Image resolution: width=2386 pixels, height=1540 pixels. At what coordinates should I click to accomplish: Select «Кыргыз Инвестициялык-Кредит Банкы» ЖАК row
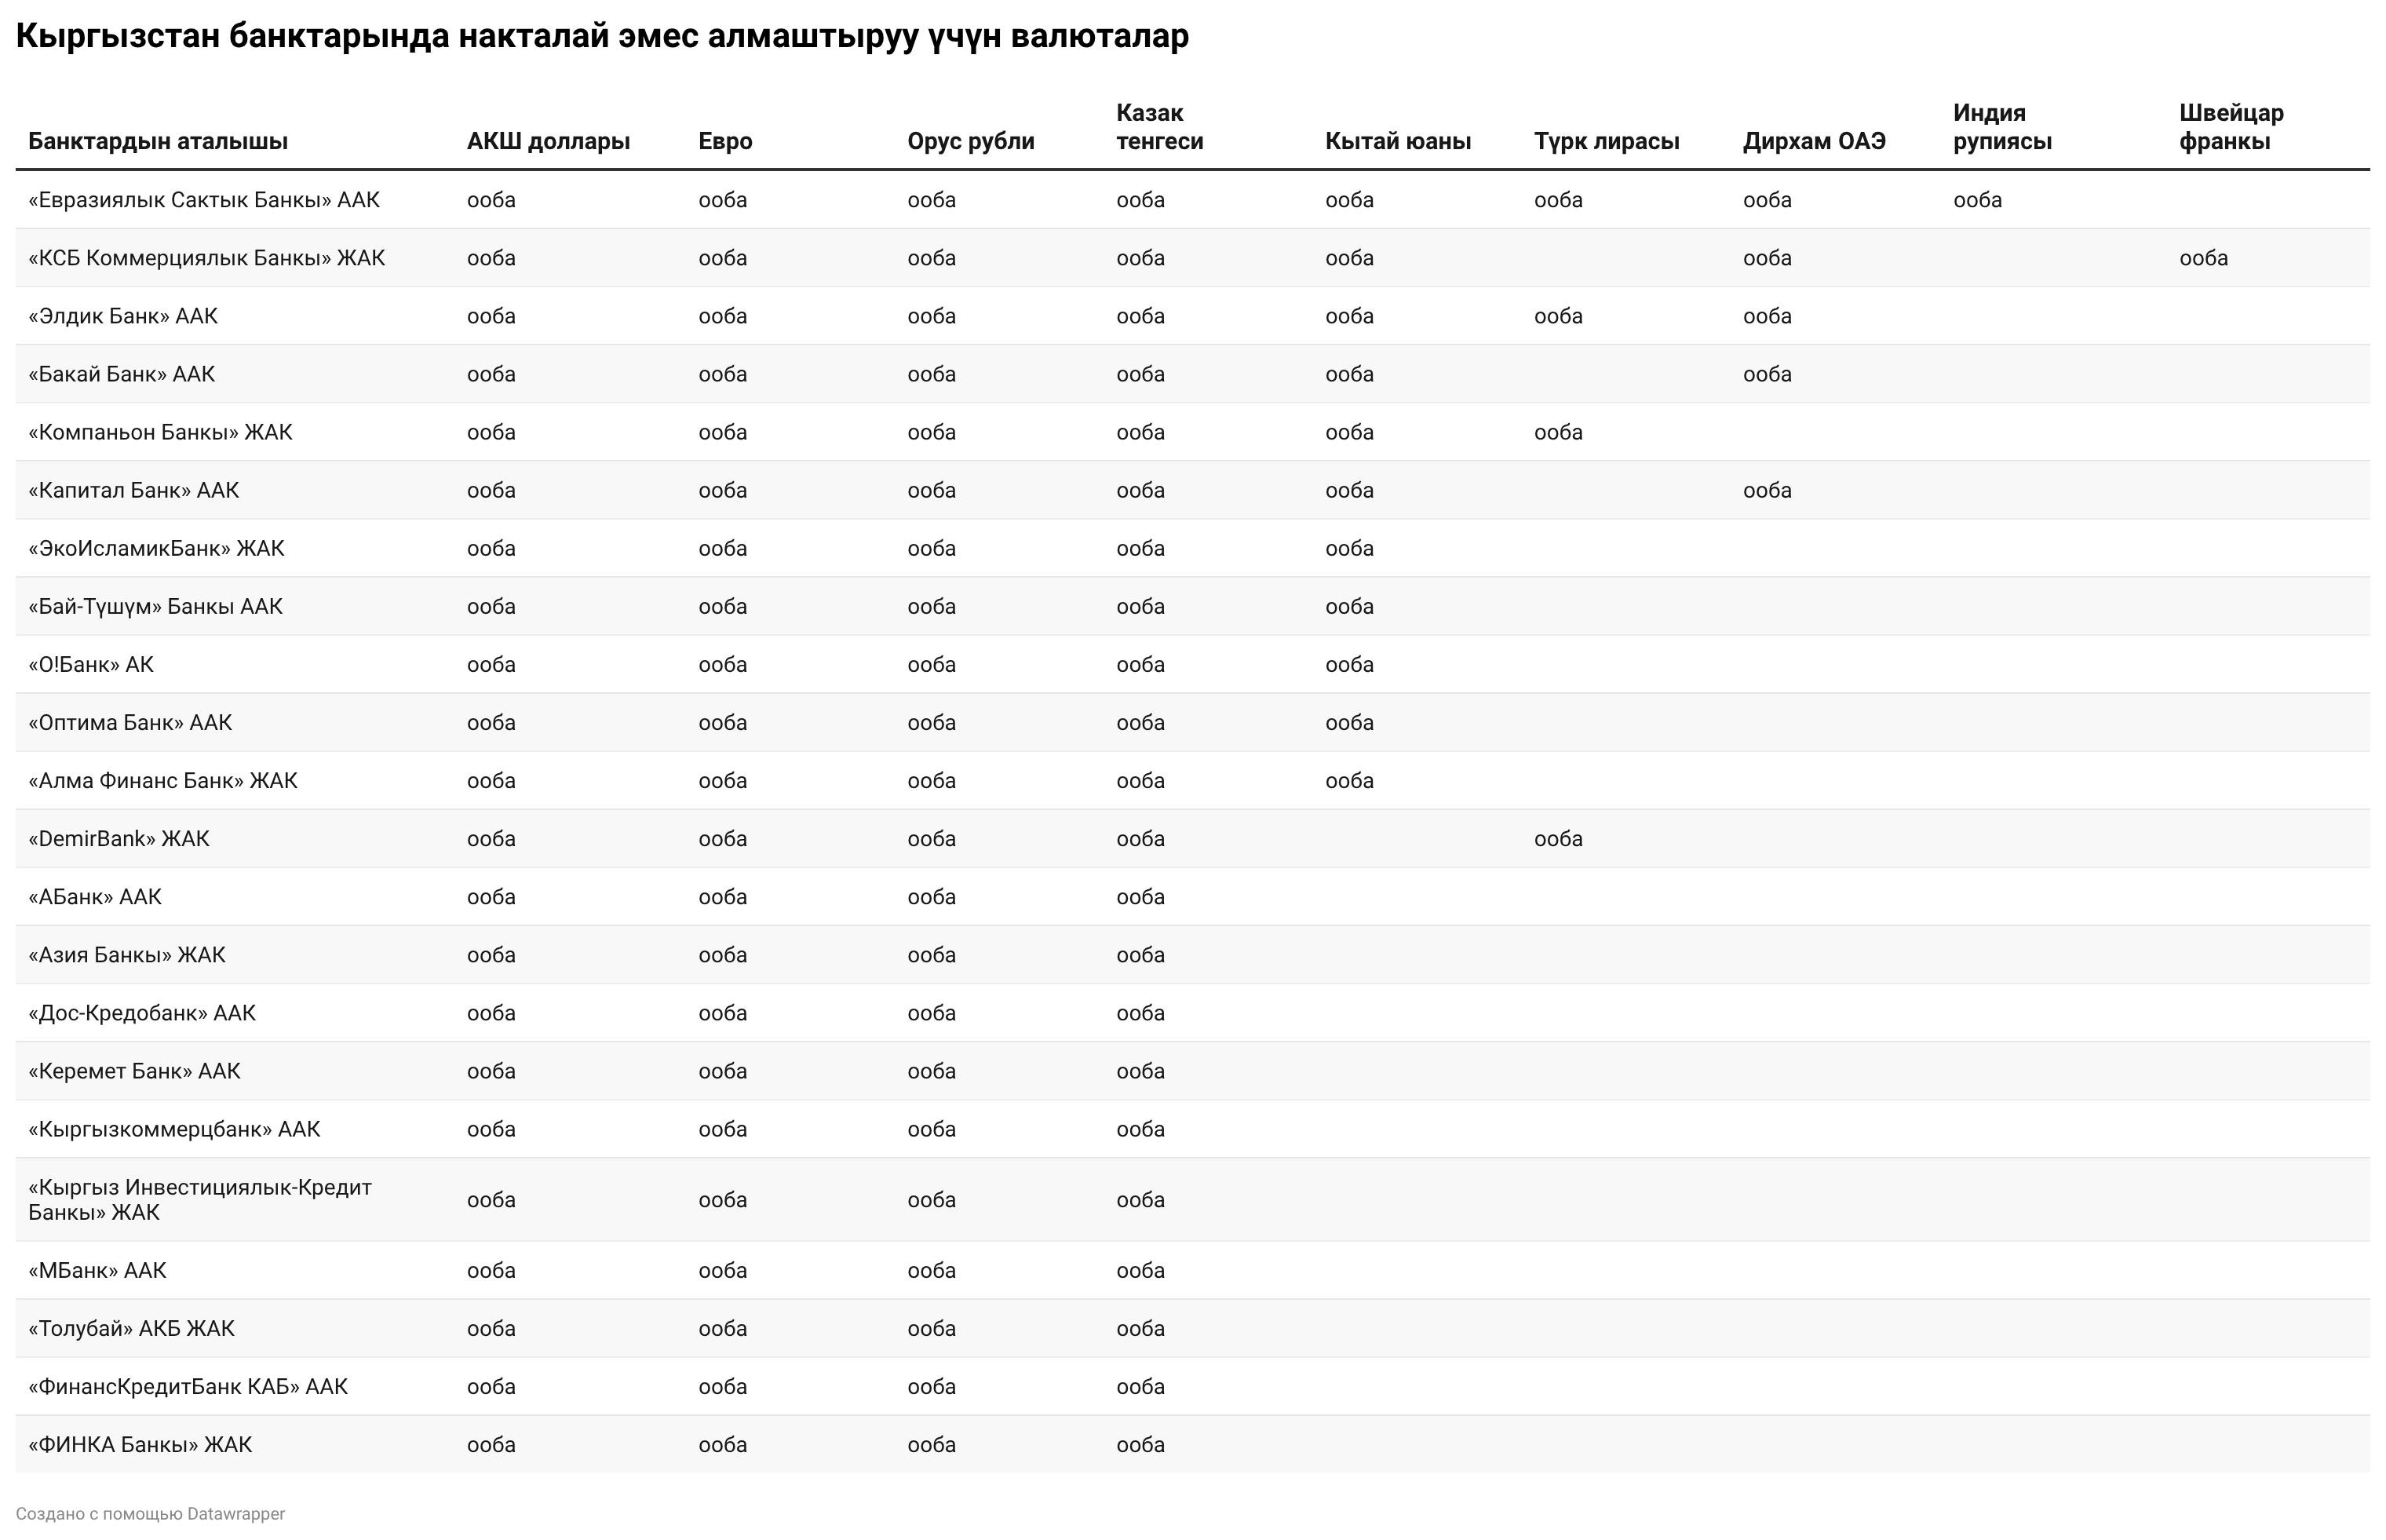(1193, 1200)
